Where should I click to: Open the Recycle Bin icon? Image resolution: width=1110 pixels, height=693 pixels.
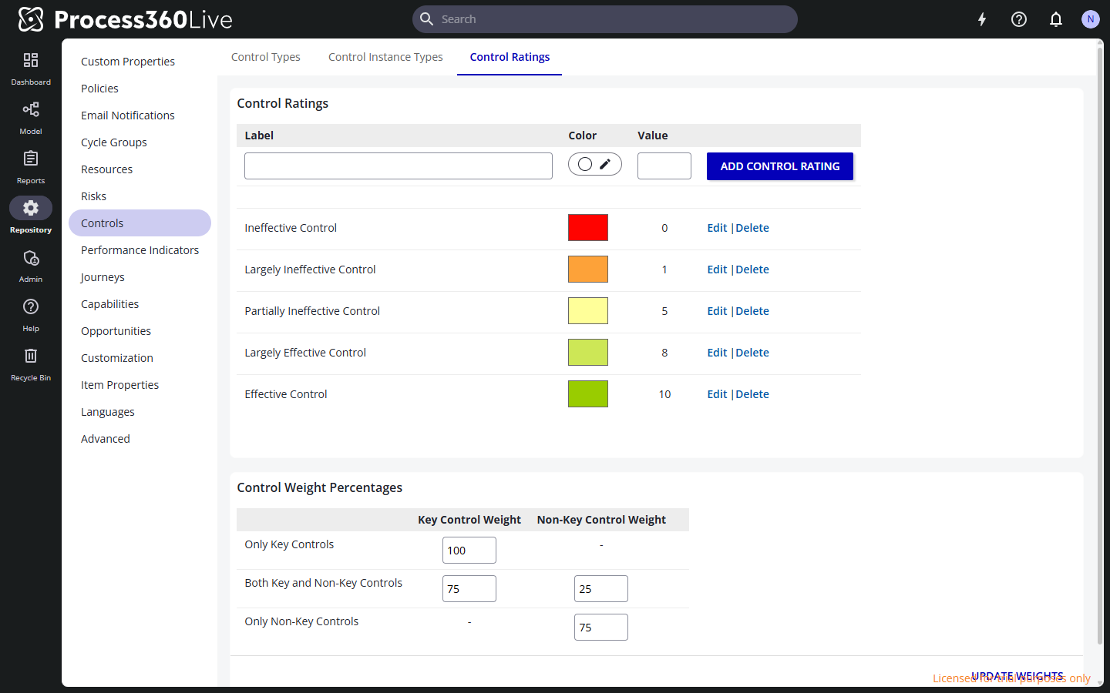(31, 356)
